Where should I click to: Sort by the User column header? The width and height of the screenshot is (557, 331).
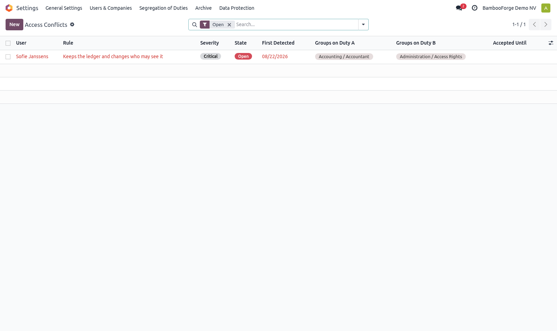pyautogui.click(x=21, y=43)
